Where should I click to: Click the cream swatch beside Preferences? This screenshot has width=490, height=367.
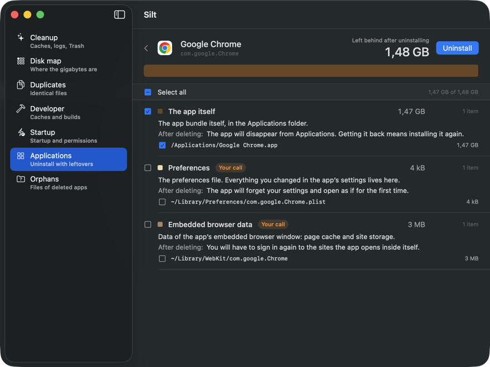pos(160,168)
